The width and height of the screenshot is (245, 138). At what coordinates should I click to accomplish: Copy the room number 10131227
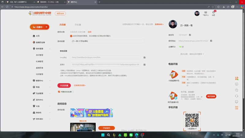190,35
